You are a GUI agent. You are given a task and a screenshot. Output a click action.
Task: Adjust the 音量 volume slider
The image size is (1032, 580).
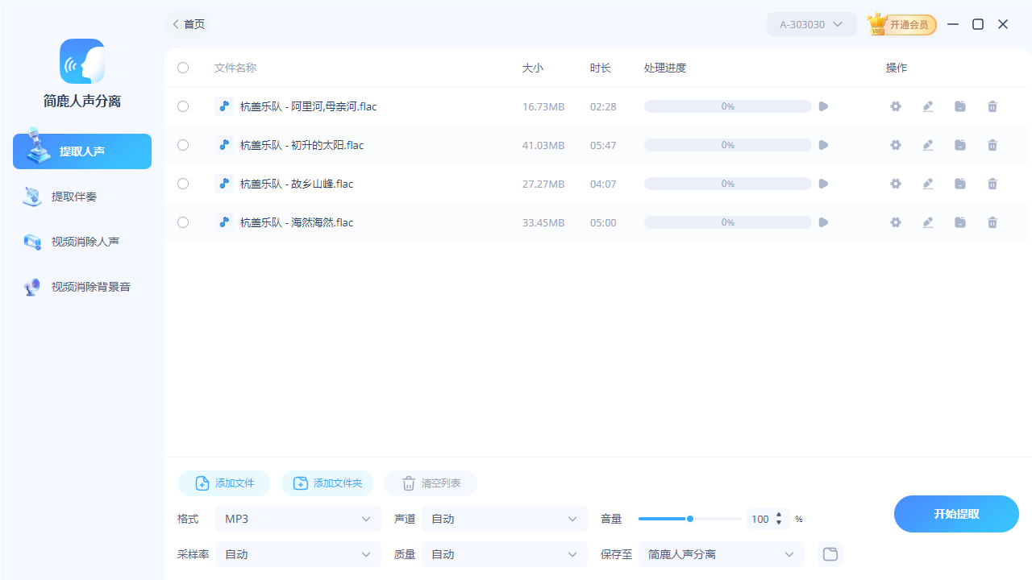click(690, 519)
